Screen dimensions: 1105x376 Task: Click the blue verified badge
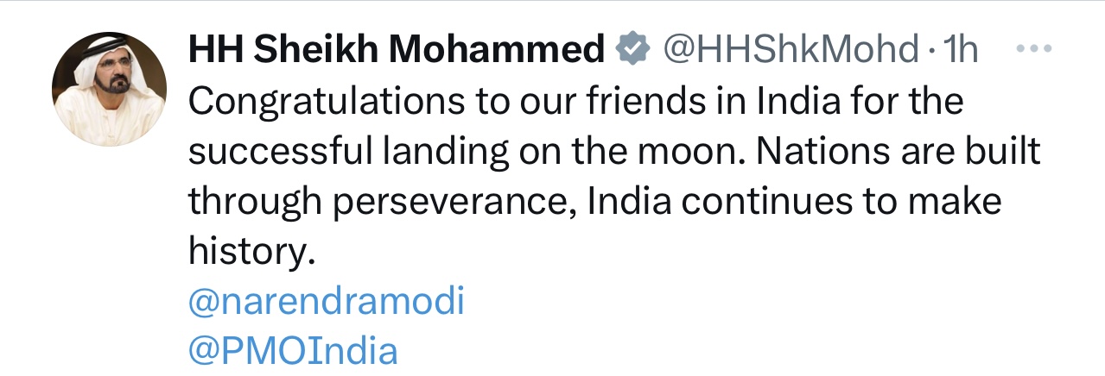pos(632,51)
